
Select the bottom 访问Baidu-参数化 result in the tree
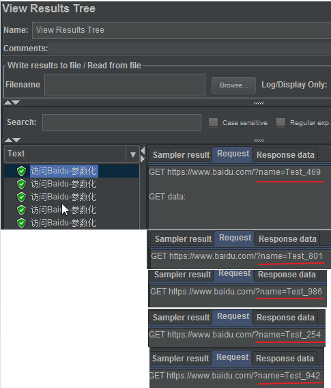point(63,223)
